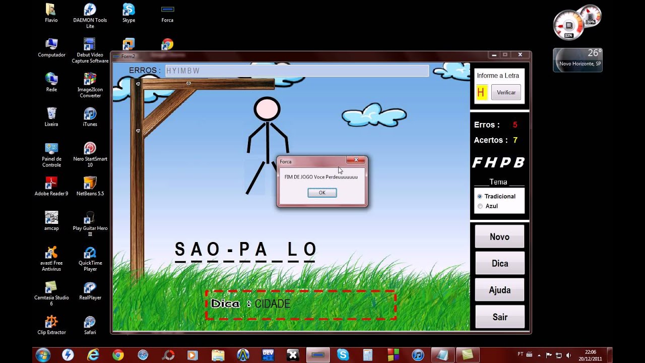Click the volume icon in system tray

click(568, 355)
